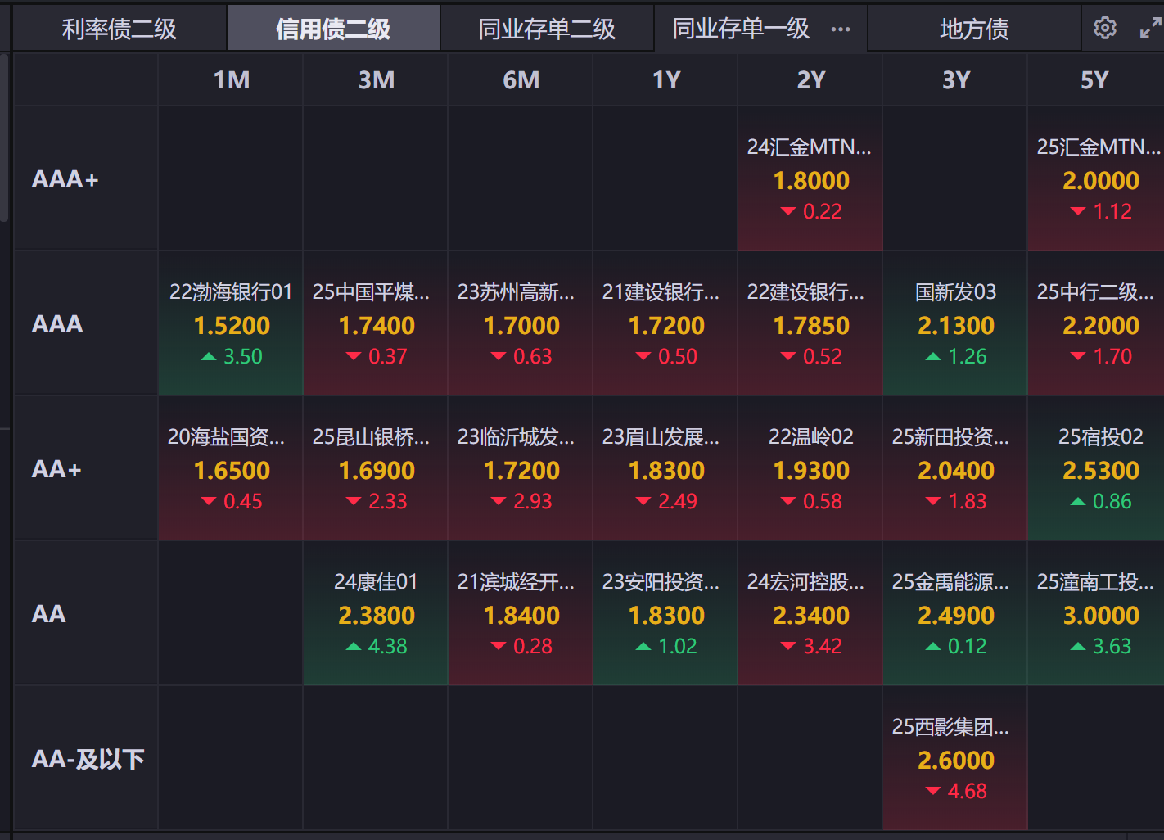Open the 同业存单二级 tab

tap(547, 29)
